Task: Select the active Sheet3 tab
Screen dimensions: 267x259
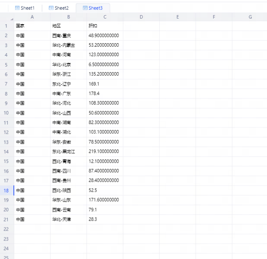Action: (x=96, y=8)
